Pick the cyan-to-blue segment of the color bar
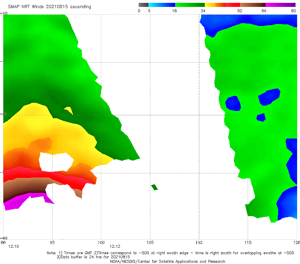The width and height of the screenshot is (300, 264). click(162, 5)
